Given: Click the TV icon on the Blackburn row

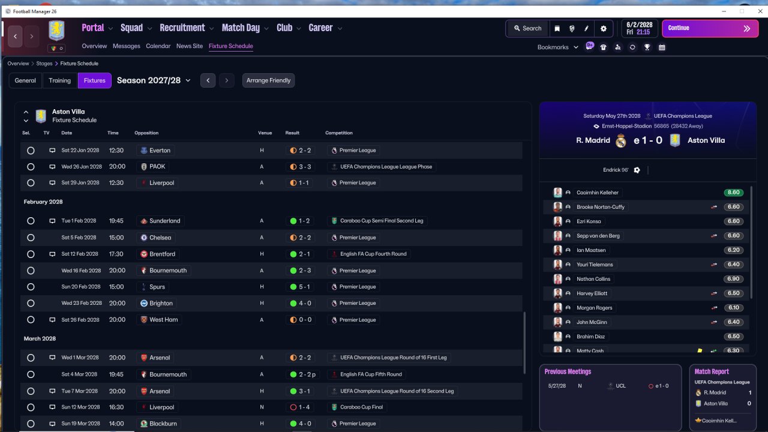Looking at the screenshot, I should click(x=52, y=424).
